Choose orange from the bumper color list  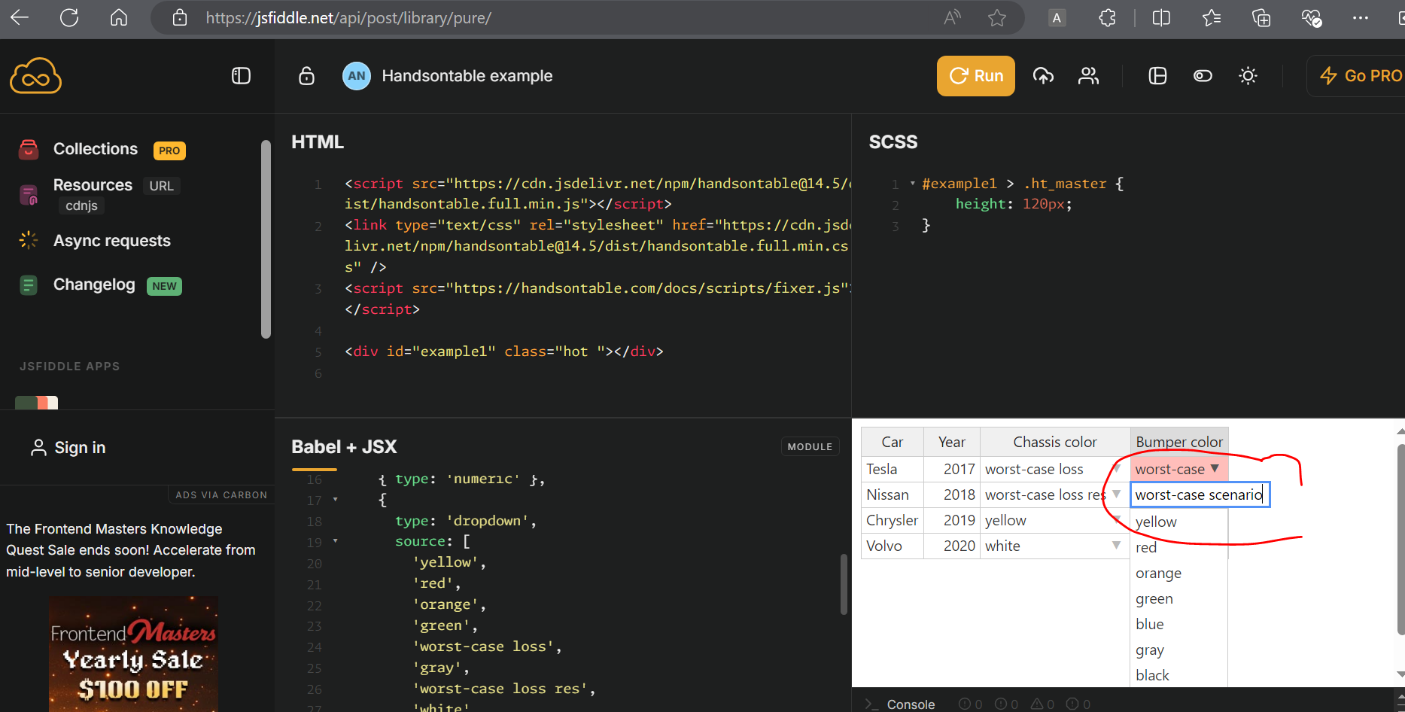[x=1179, y=573]
